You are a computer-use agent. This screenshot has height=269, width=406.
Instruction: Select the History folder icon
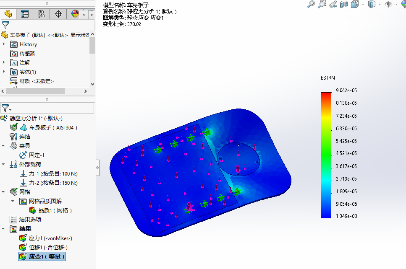[14, 44]
